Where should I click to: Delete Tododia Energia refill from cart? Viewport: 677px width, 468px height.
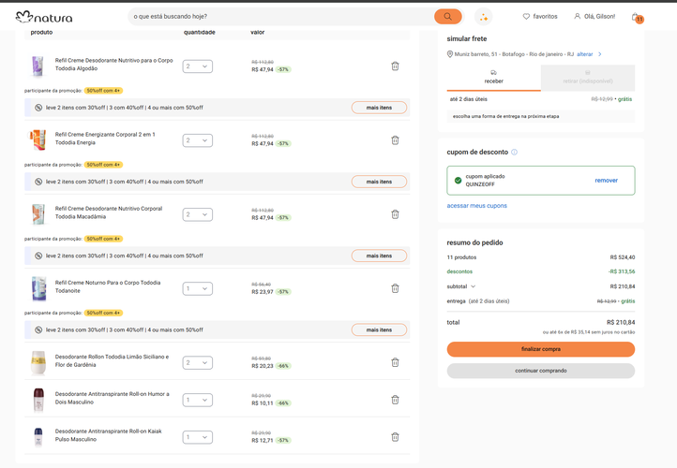pos(395,140)
